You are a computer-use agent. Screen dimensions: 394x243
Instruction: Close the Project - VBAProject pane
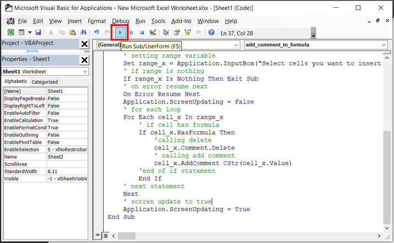pyautogui.click(x=84, y=44)
